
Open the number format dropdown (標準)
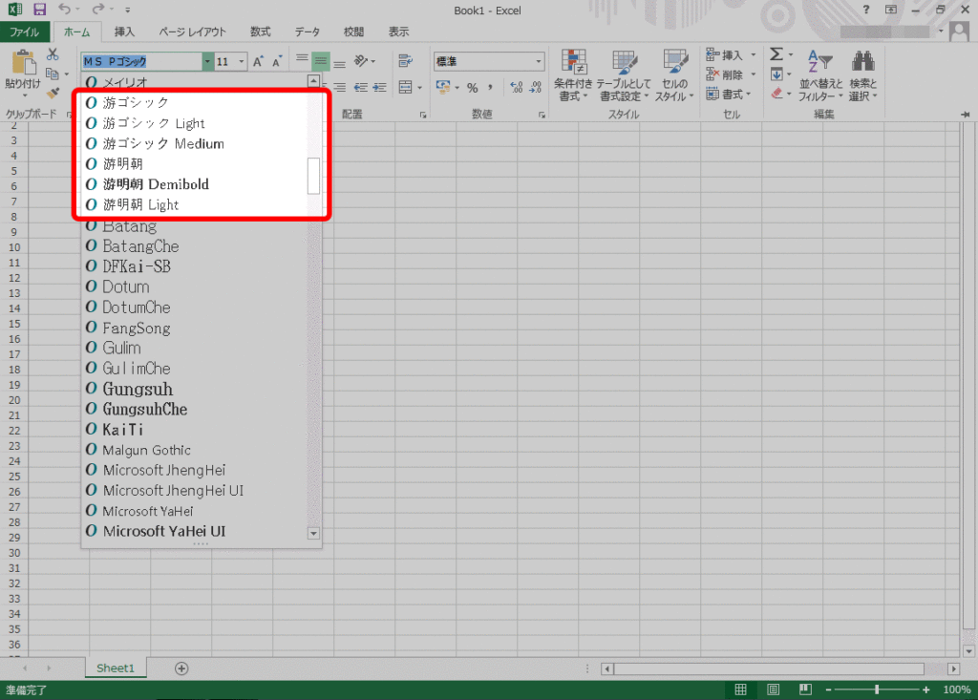pos(539,61)
